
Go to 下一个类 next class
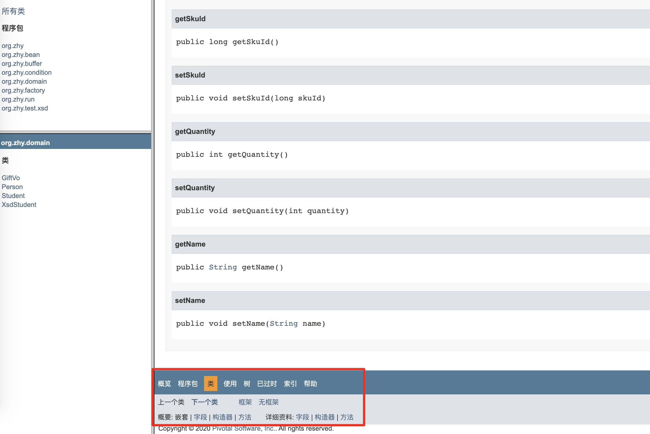point(205,402)
